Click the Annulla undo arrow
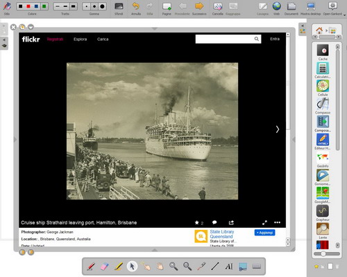 (x=136, y=6)
